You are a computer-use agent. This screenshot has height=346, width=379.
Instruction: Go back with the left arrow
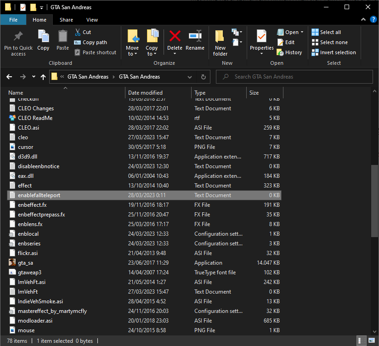9,77
